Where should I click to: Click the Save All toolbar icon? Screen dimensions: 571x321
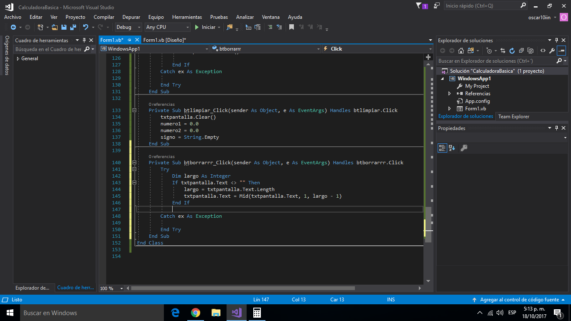coord(73,27)
